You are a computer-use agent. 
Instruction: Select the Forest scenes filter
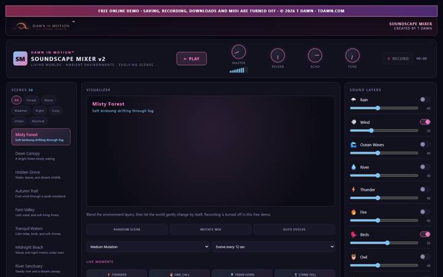point(31,100)
